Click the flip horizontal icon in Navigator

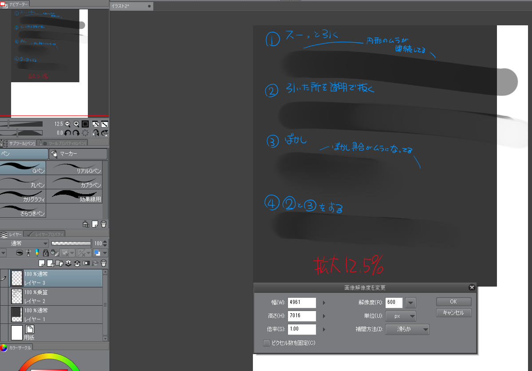pos(96,133)
